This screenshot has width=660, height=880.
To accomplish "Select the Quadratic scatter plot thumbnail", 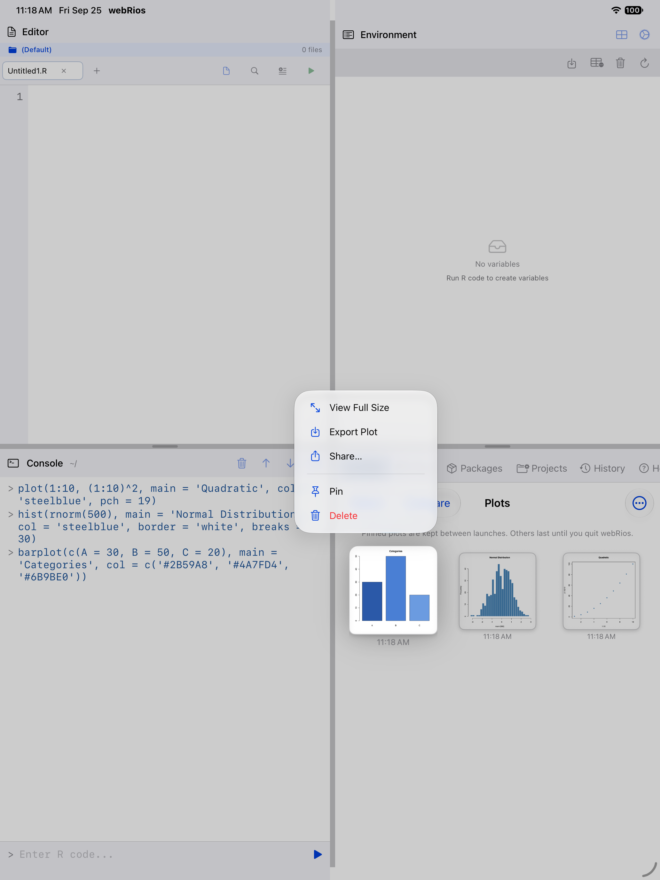I will coord(601,591).
